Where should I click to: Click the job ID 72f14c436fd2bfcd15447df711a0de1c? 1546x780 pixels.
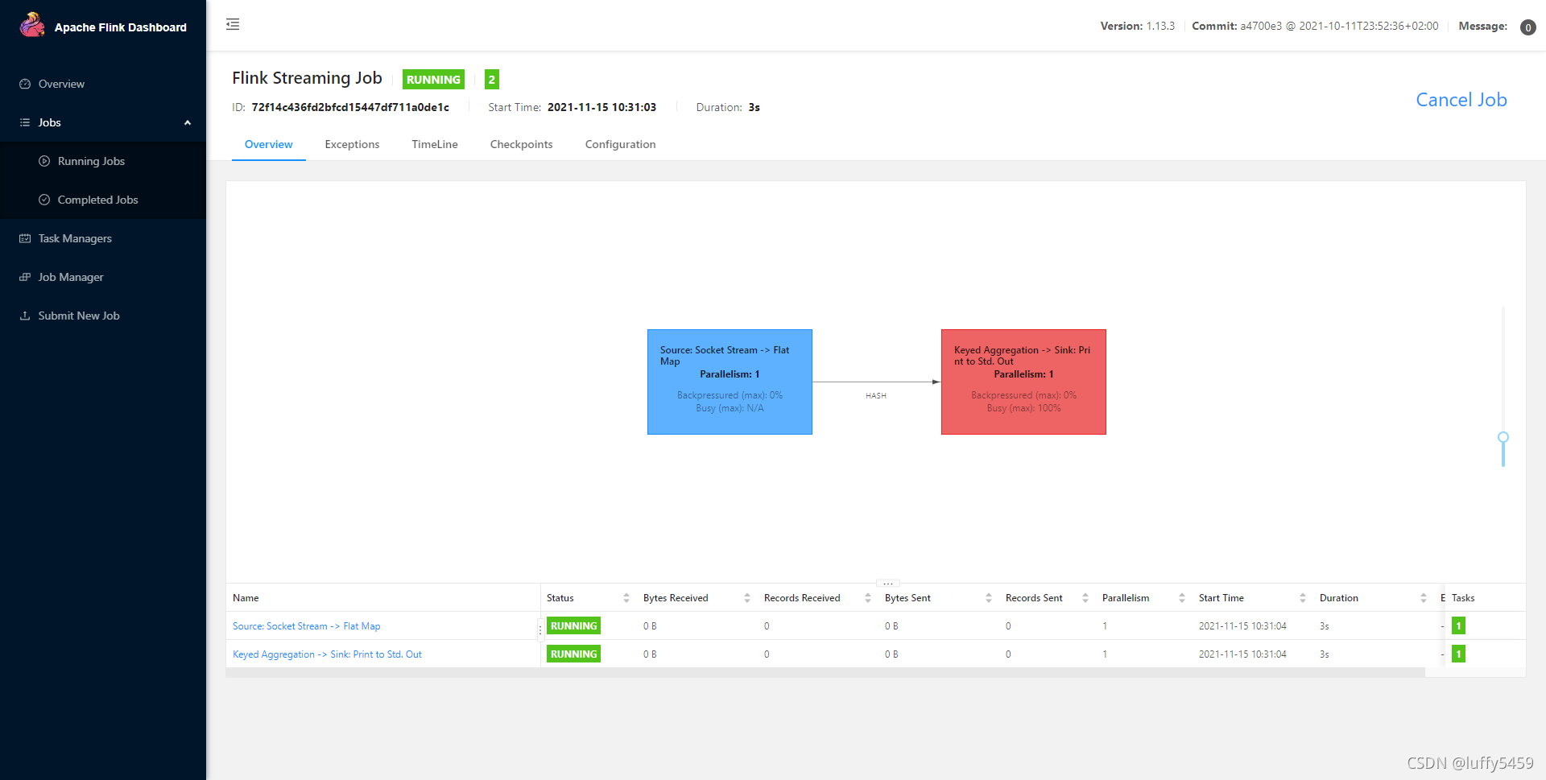point(350,107)
